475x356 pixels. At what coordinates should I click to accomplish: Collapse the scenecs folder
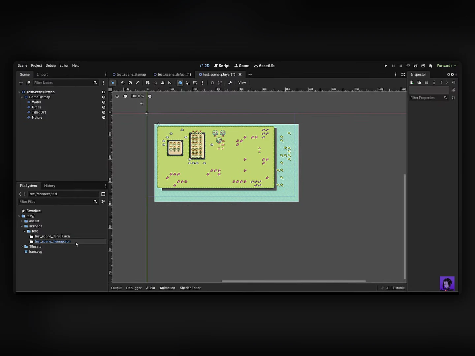coord(22,226)
